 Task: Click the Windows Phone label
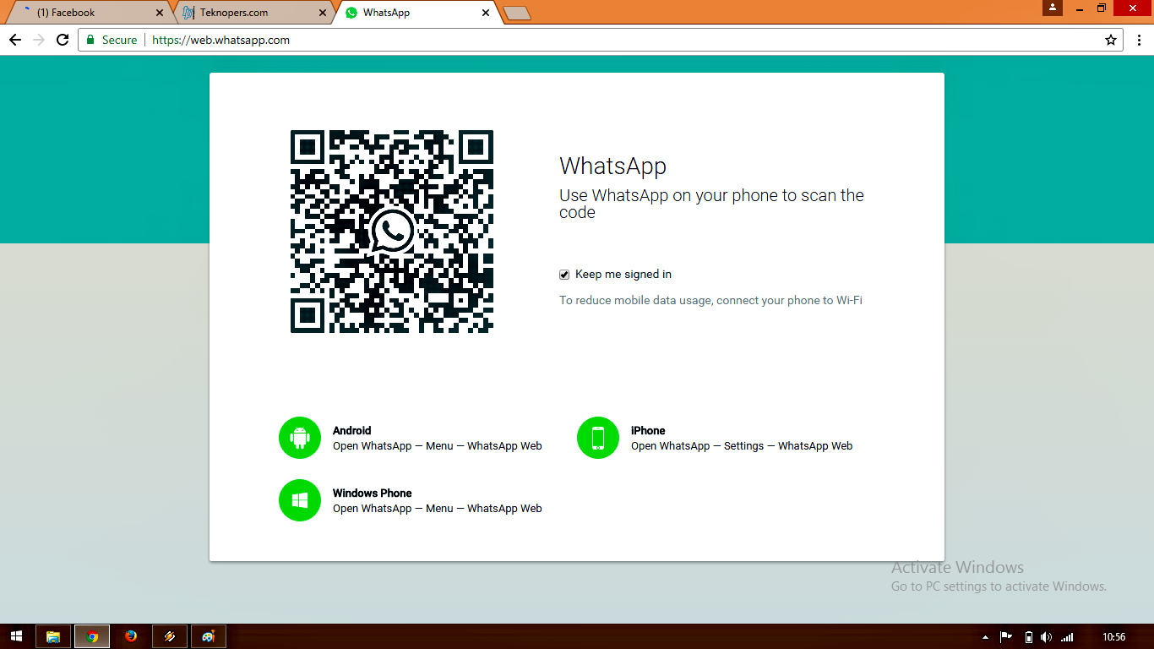[x=372, y=494]
